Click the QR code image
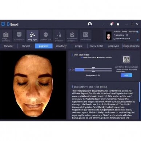 [126, 60]
